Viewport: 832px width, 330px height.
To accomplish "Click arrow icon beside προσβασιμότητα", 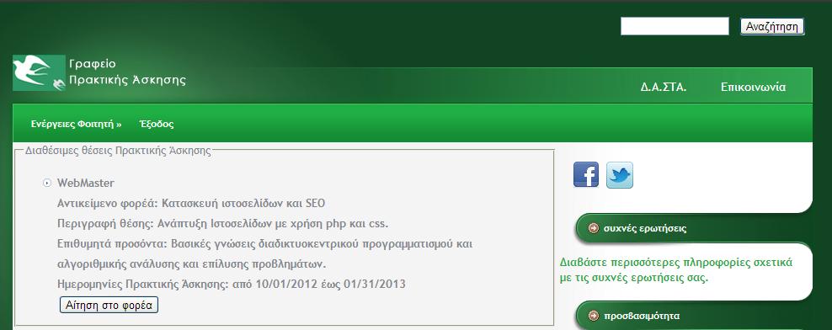I will click(x=594, y=316).
